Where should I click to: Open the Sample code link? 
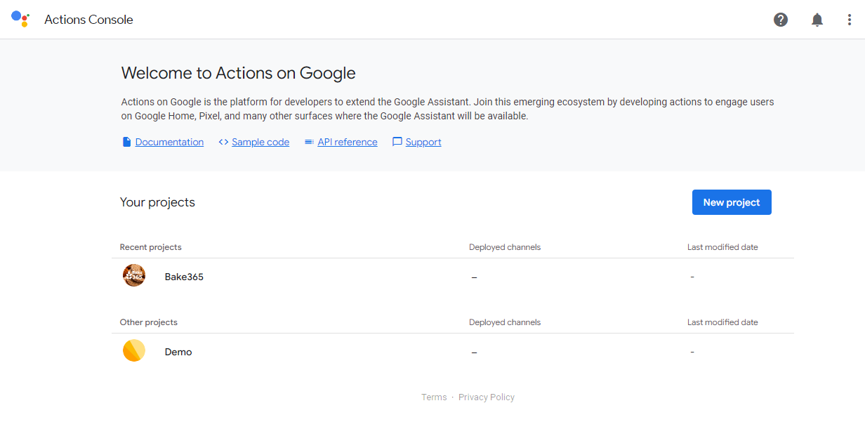260,142
